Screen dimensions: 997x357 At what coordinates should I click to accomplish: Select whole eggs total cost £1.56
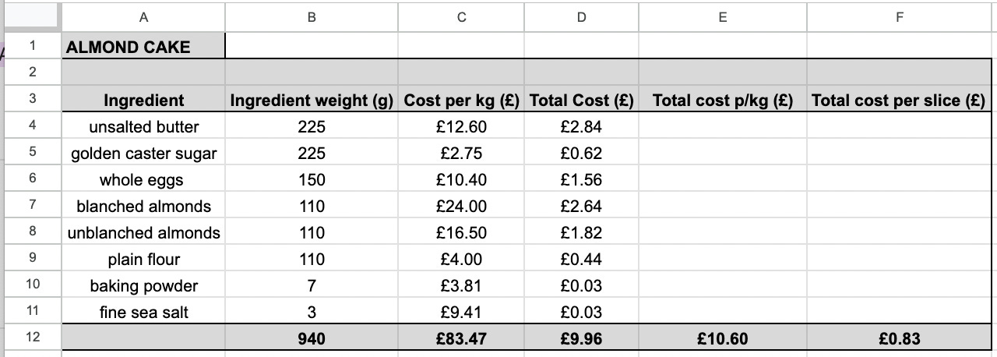pos(581,180)
